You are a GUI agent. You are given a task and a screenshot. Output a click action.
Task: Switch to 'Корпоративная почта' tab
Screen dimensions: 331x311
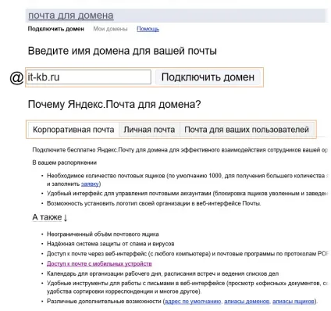73,130
